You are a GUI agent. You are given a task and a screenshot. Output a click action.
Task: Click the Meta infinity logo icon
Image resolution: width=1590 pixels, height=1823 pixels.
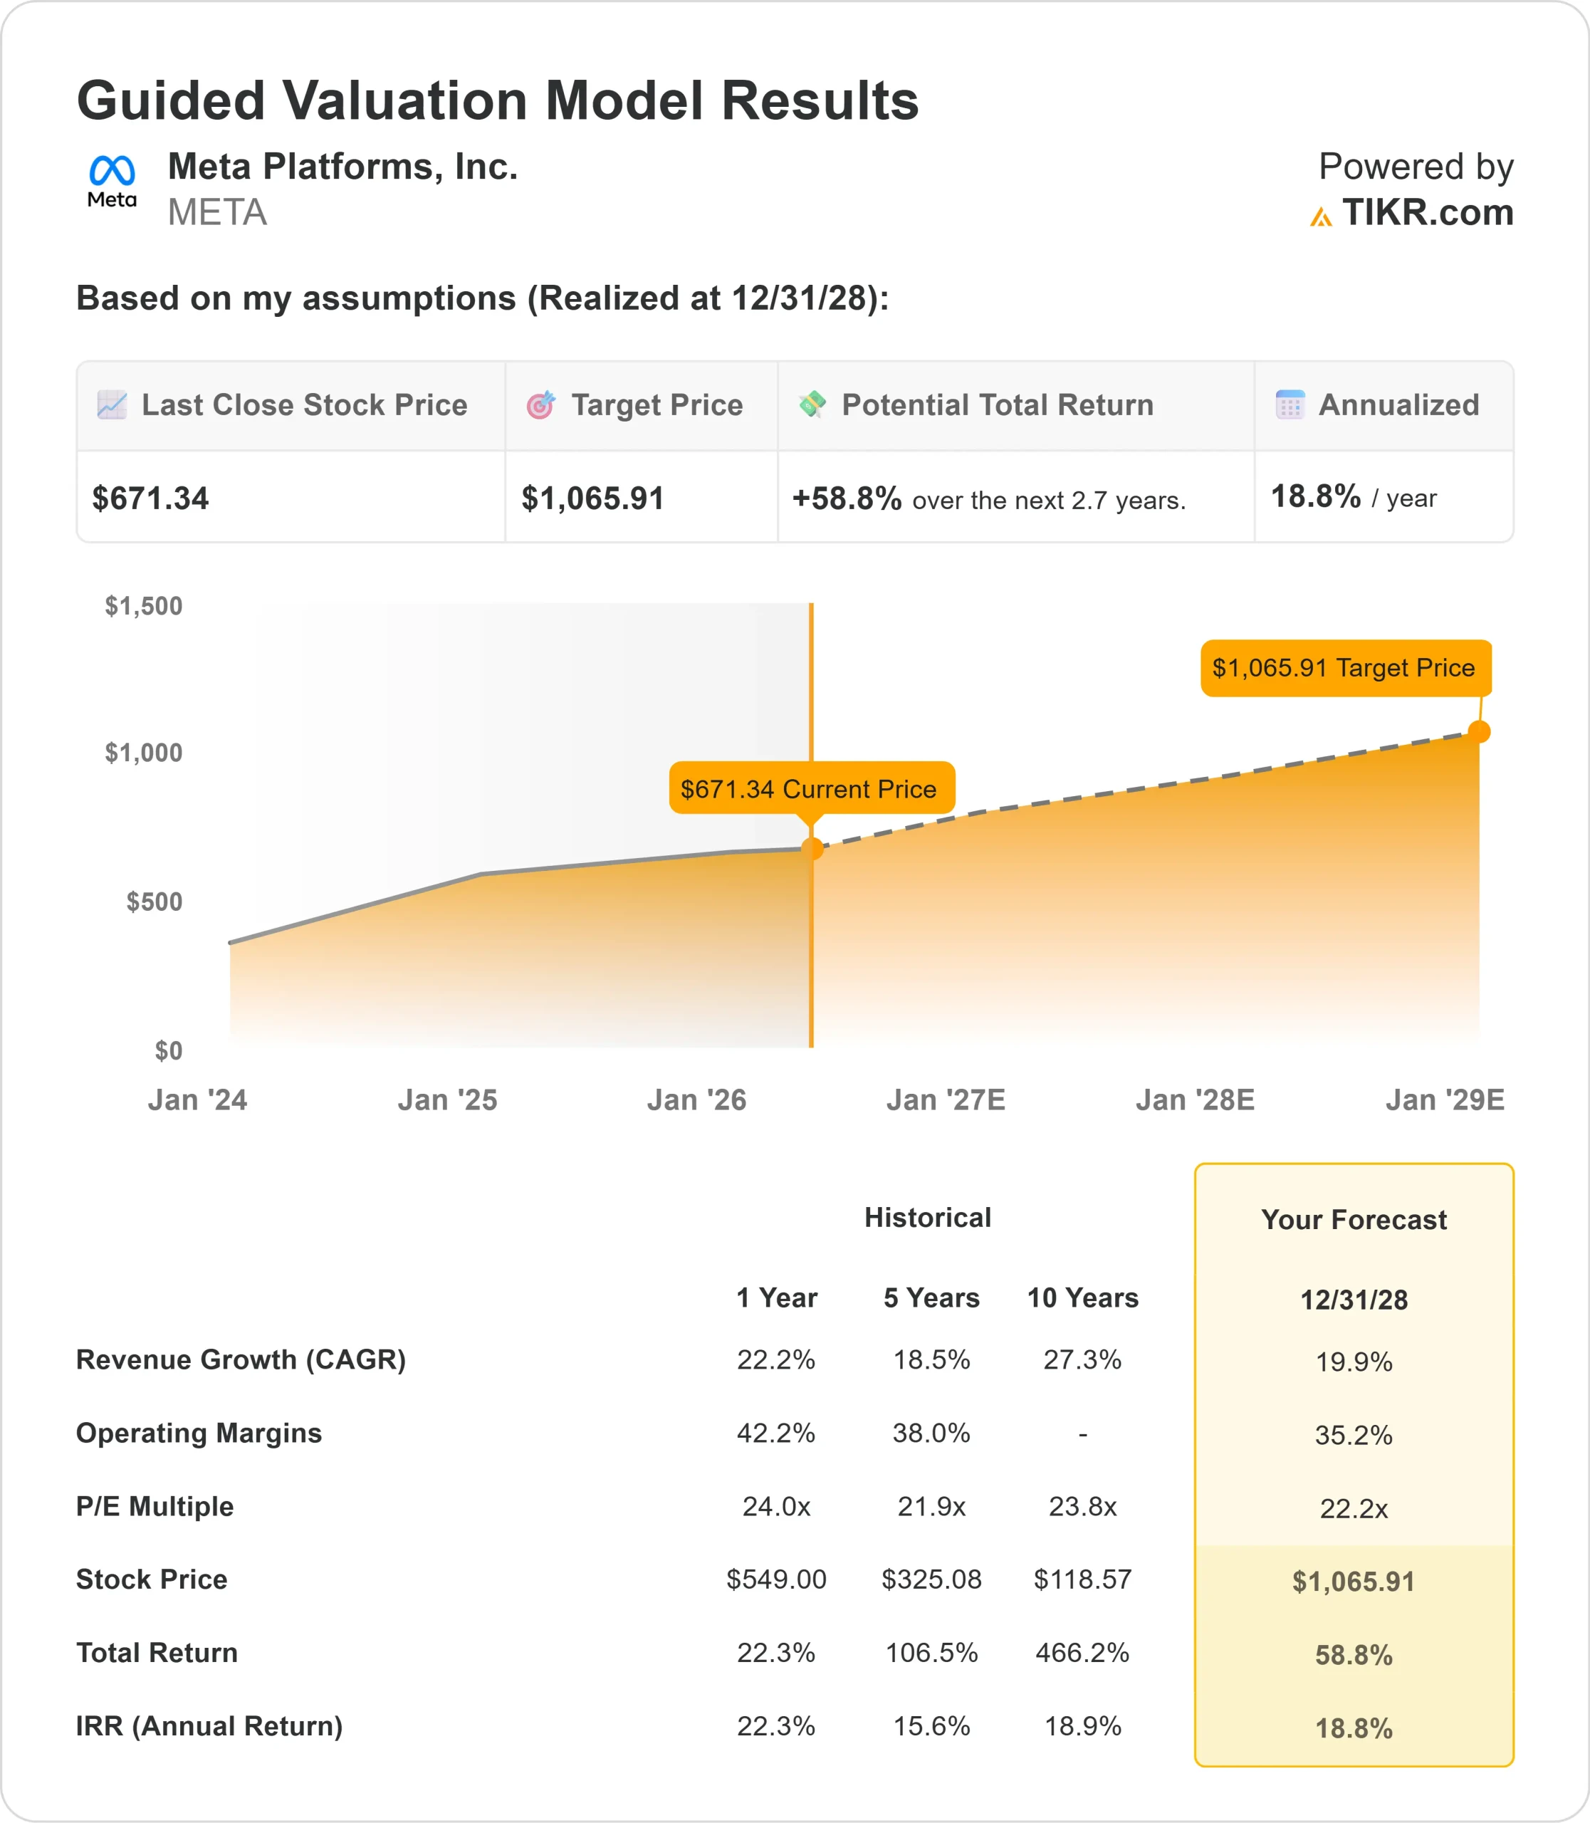[112, 172]
